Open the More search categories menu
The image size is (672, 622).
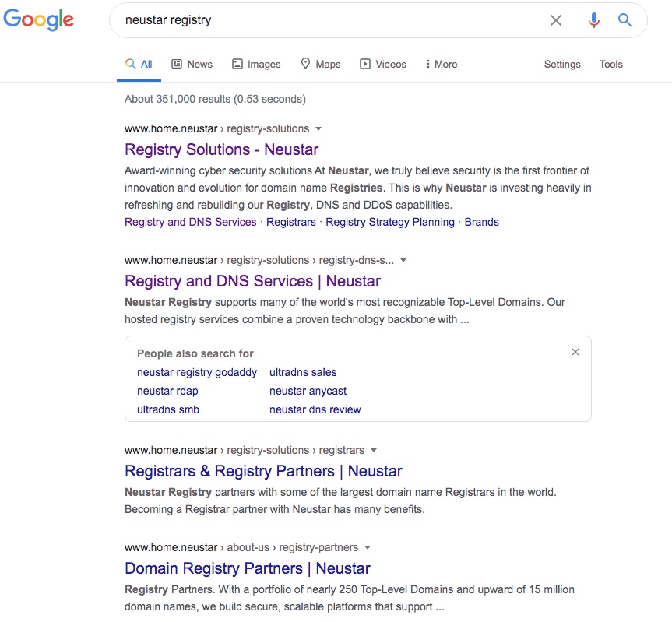(442, 65)
